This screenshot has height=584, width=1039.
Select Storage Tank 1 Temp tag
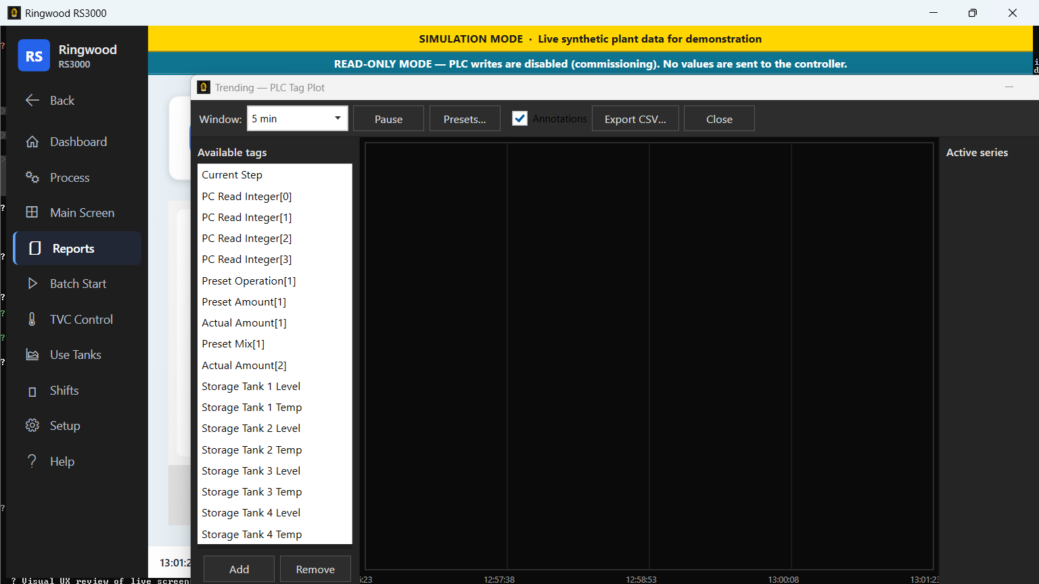(275, 408)
